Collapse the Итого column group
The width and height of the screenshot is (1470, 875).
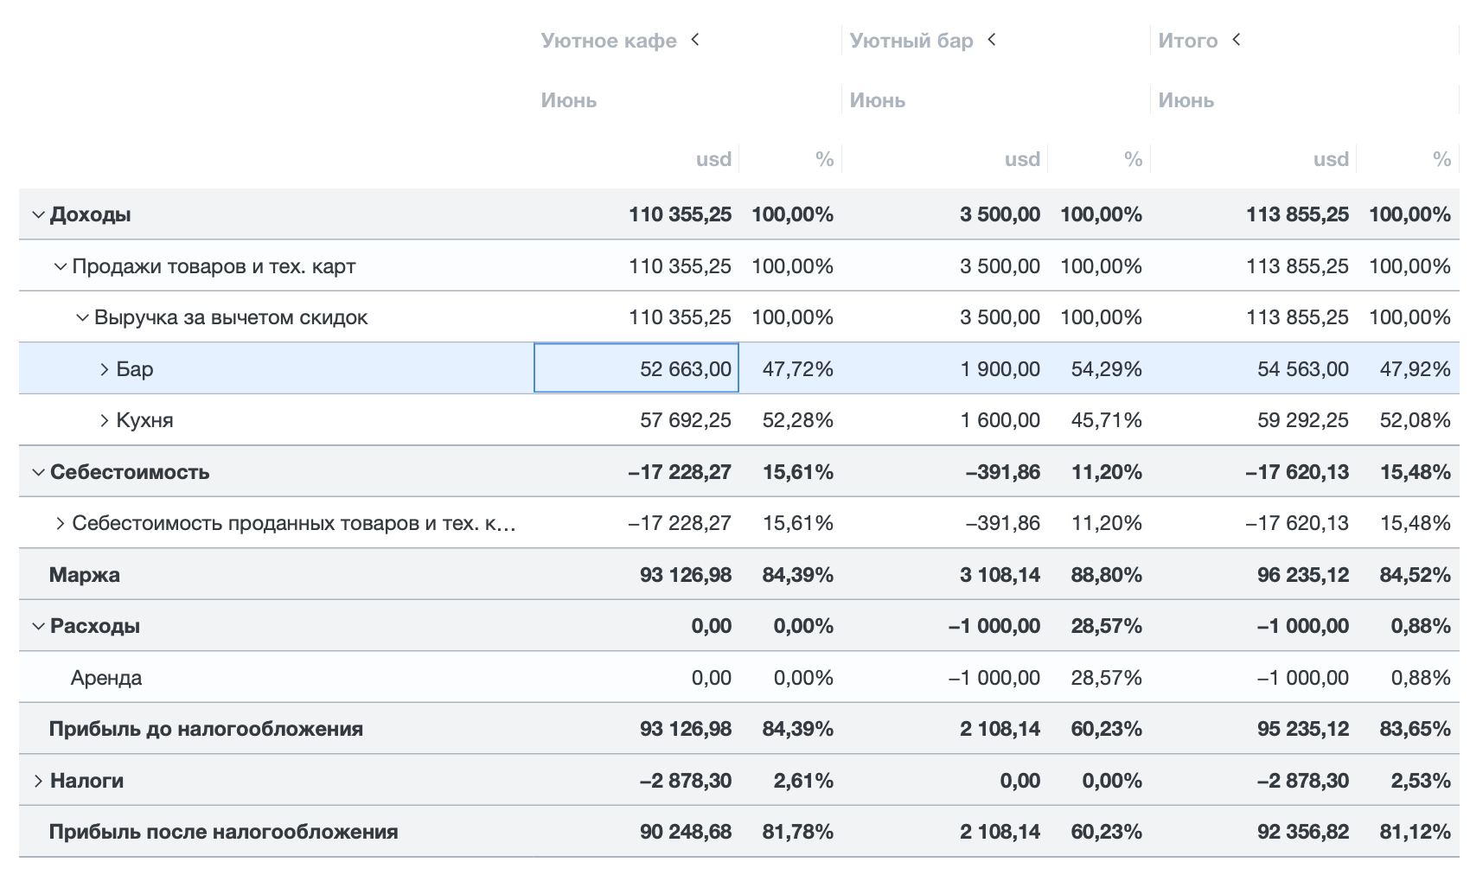[1237, 40]
